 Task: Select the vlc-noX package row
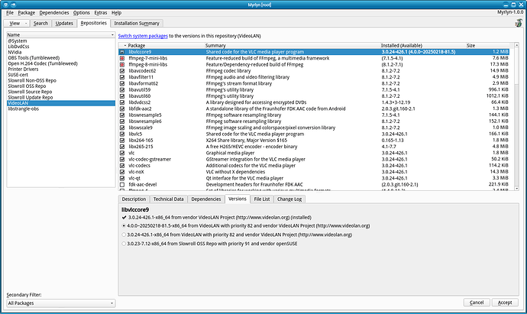[314, 172]
